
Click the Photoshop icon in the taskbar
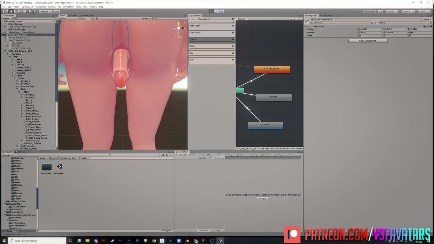tap(129, 241)
